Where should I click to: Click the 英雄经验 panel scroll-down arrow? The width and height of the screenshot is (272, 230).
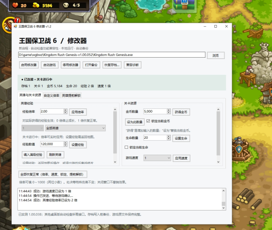point(115,162)
